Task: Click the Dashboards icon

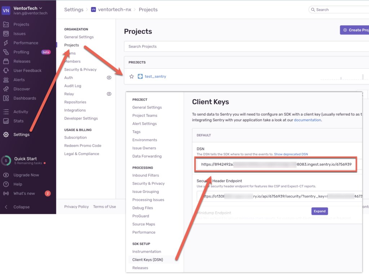Action: coord(6,98)
